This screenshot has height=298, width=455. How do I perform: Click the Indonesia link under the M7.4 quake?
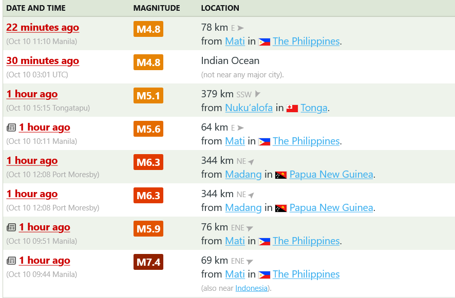tap(251, 288)
